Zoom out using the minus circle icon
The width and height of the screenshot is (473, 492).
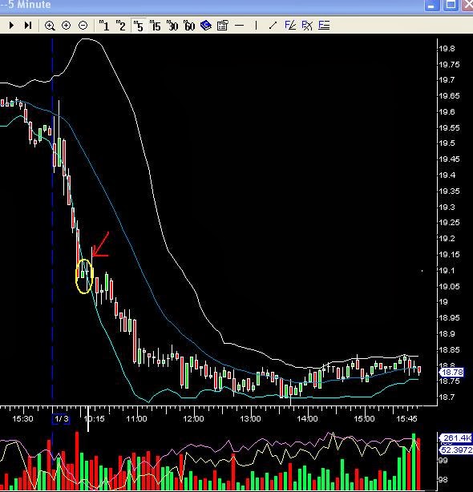[83, 26]
